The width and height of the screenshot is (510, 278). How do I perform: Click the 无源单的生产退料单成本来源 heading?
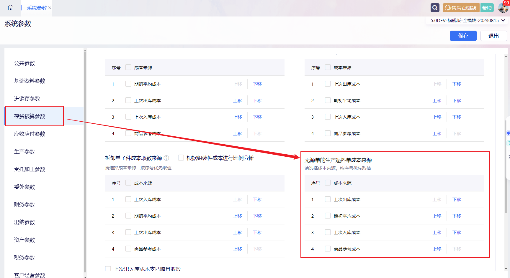click(338, 160)
